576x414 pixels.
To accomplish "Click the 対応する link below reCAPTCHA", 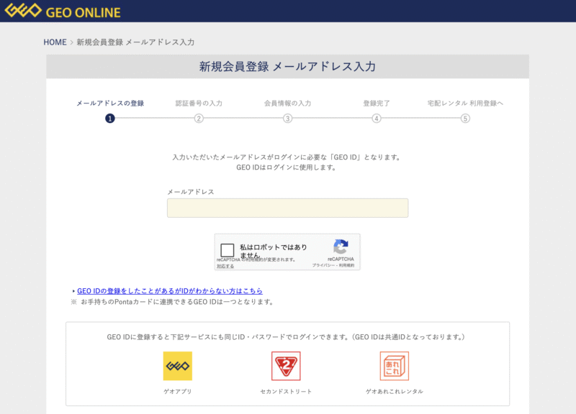I will tap(225, 265).
